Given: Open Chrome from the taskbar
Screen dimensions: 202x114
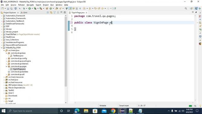Looking at the screenshot, I should 113,111.
